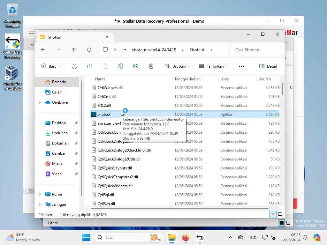Screen dimensions: 327x245
Task: Select Stellar Data Recovery desktop shortcut
Action: (12, 47)
